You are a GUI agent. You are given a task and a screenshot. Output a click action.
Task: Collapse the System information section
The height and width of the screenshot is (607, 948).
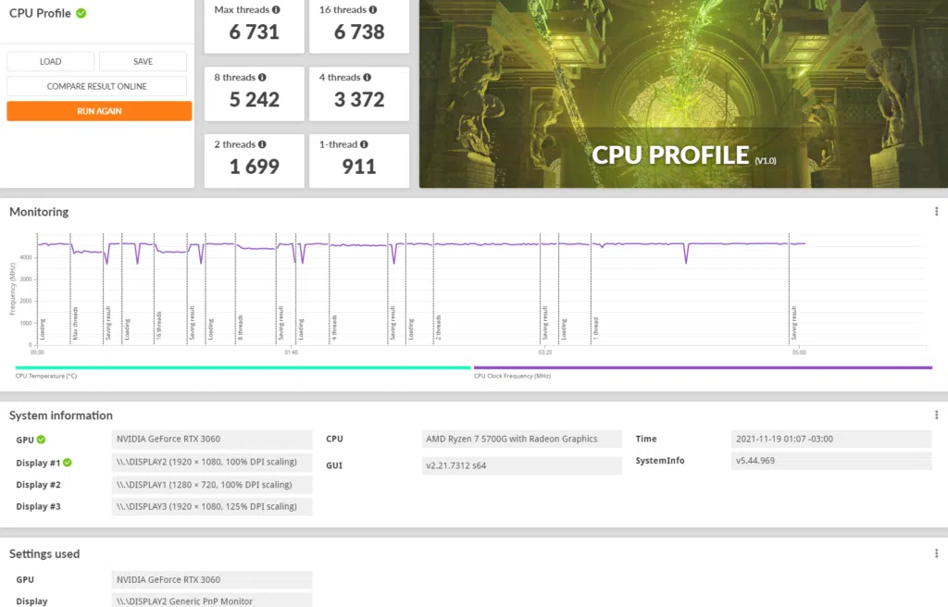pos(62,415)
